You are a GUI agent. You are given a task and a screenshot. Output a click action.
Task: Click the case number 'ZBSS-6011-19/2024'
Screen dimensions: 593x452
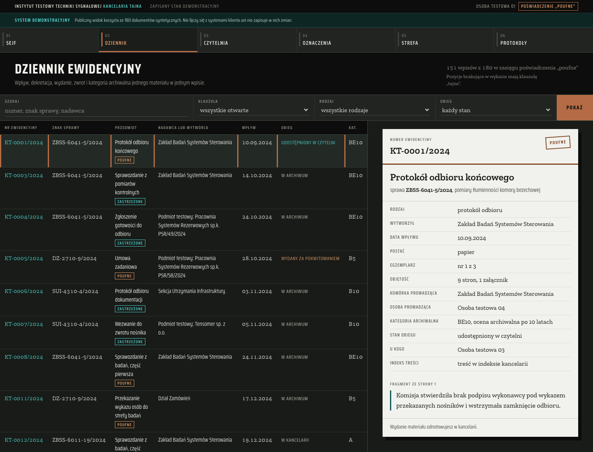79,440
